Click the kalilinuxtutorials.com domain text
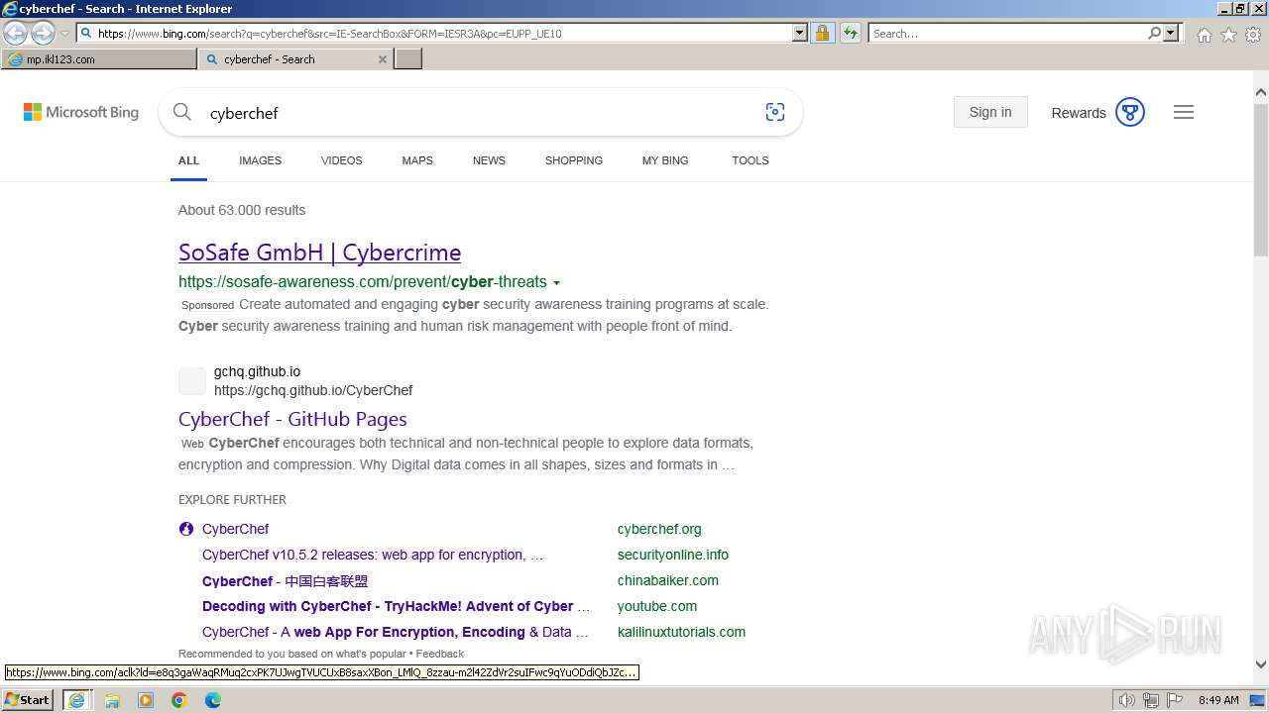Viewport: 1269px width, 713px height. coord(681,632)
